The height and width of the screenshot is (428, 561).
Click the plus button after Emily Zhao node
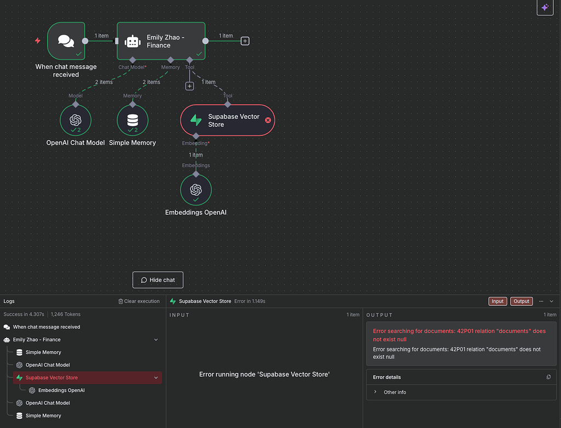click(245, 41)
